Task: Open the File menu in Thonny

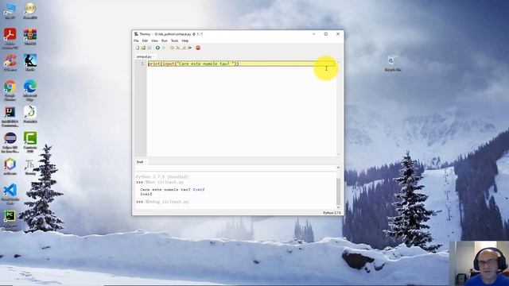Action: coord(136,41)
